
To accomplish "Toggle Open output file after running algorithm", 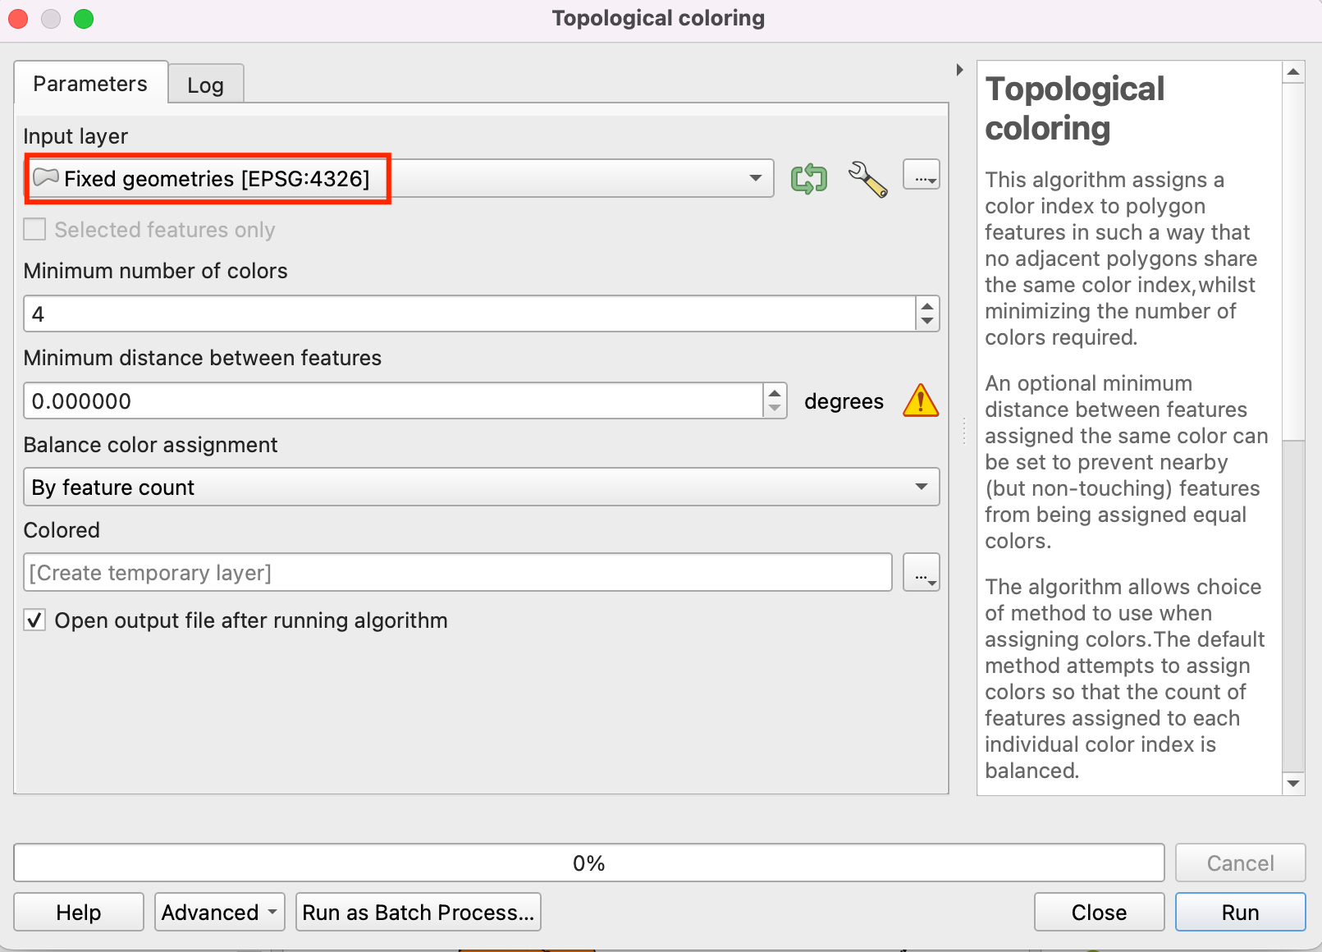I will click(x=34, y=620).
